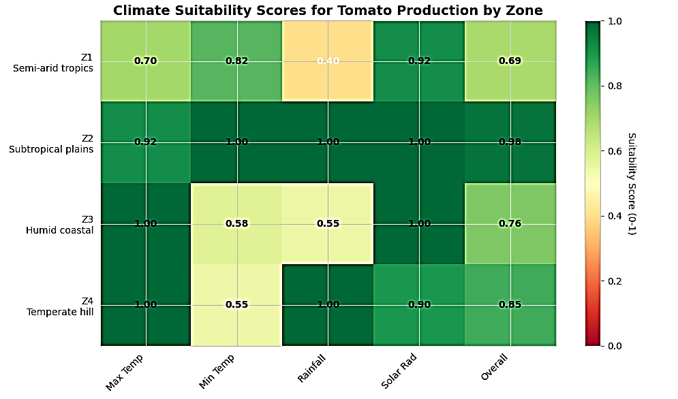Click the chart title about tomato production

328,10
